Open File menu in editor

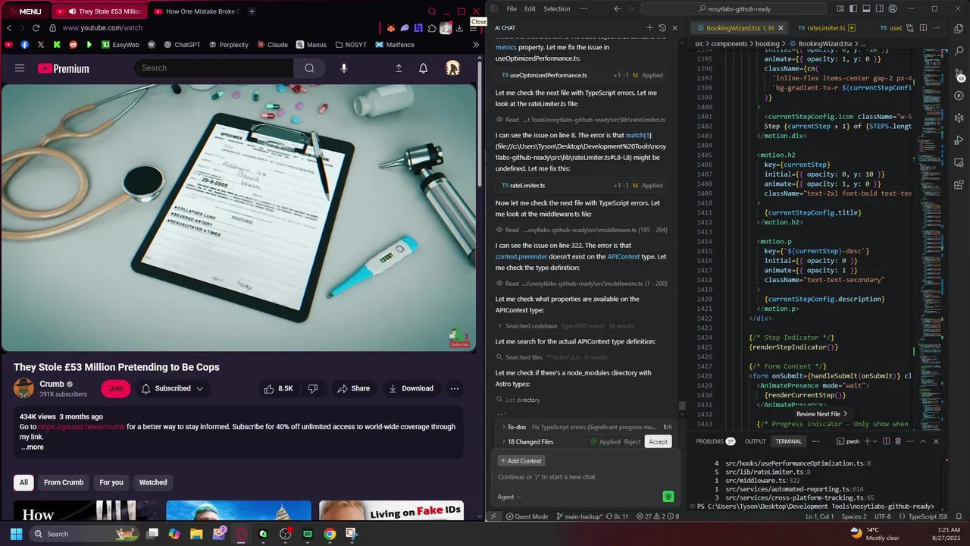512,9
